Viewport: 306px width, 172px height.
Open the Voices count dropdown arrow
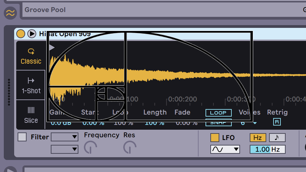click(x=255, y=123)
